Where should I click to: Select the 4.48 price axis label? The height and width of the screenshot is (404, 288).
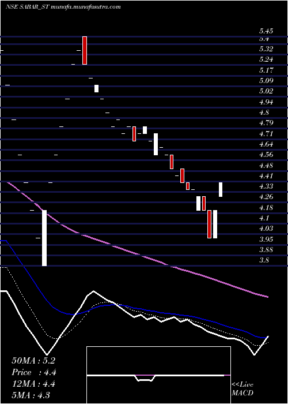coord(266,166)
